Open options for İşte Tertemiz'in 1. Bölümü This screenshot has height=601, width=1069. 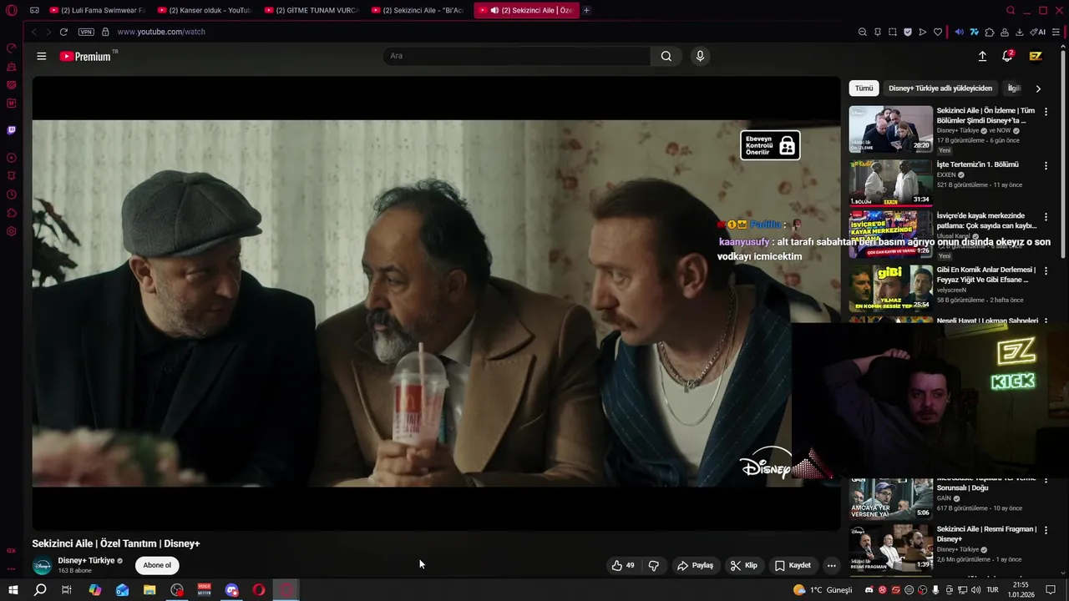point(1046,166)
